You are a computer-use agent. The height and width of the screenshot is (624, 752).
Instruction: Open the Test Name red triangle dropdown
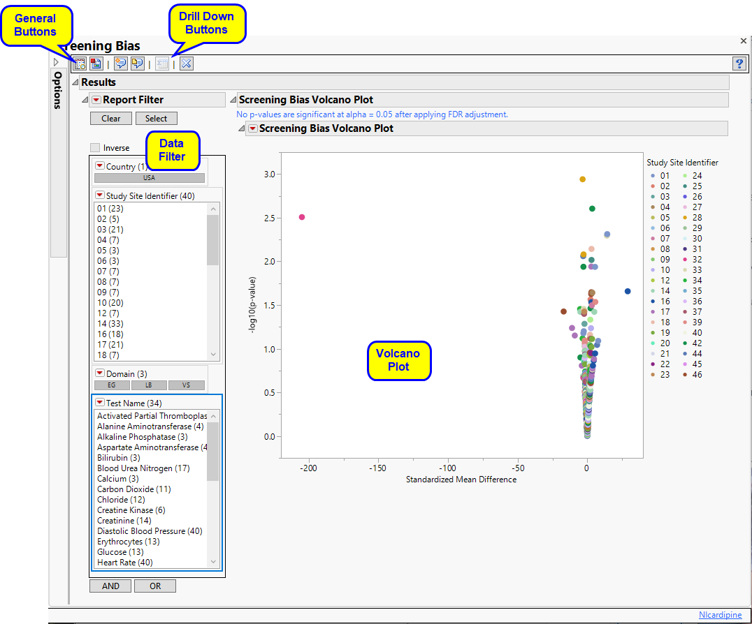tap(100, 402)
